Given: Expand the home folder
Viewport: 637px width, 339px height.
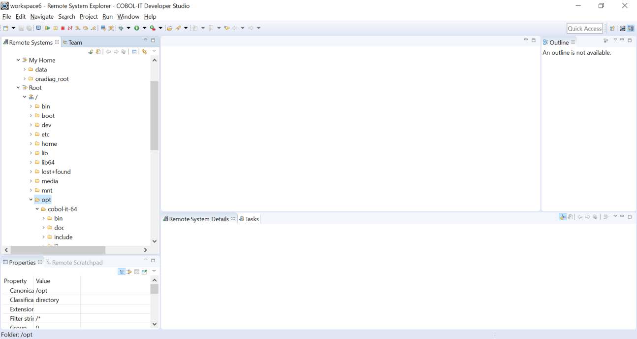Looking at the screenshot, I should (31, 144).
